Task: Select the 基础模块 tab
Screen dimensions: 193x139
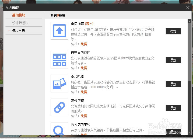Action: 19,15
